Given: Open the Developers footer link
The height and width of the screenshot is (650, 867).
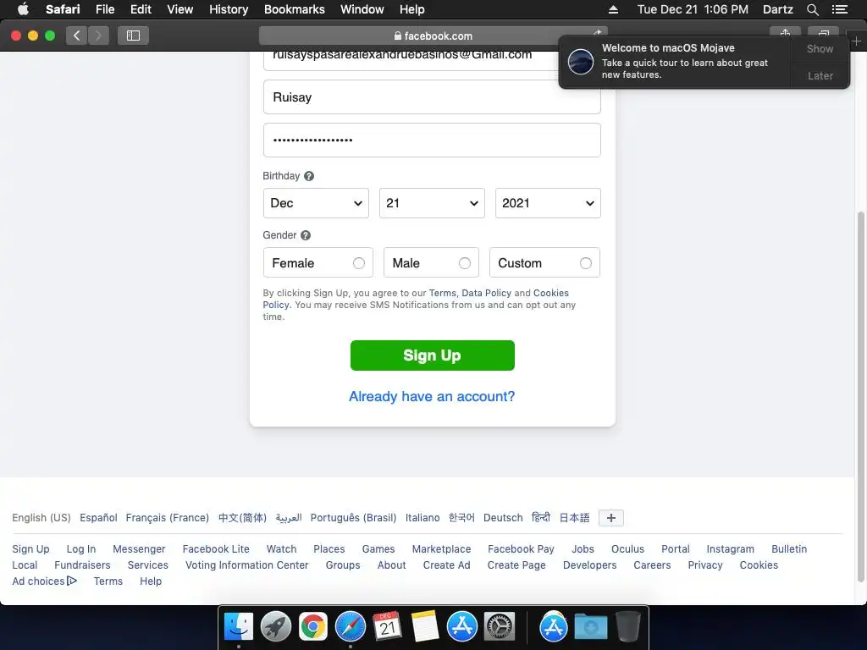Looking at the screenshot, I should pos(589,565).
